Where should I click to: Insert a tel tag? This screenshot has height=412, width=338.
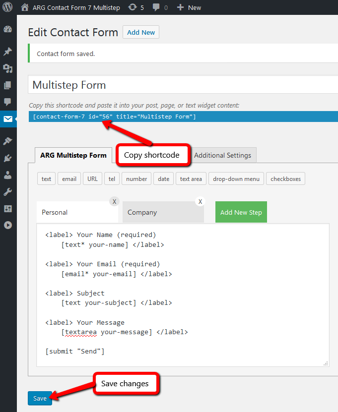(x=112, y=178)
